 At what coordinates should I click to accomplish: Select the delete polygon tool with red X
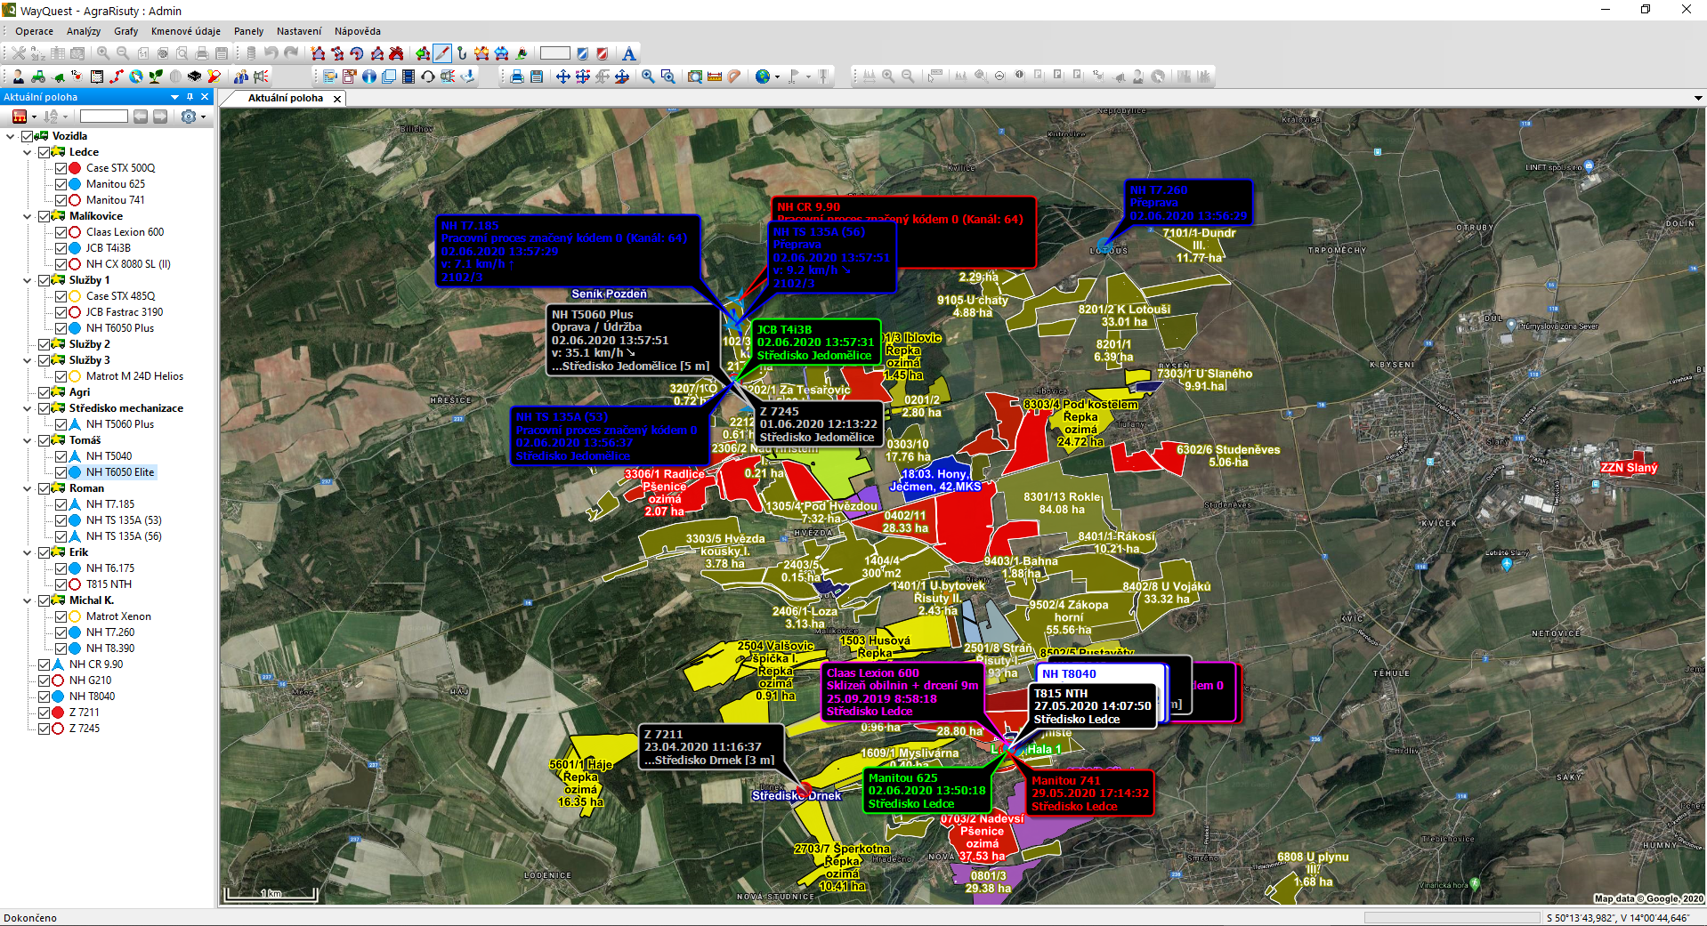click(x=396, y=53)
